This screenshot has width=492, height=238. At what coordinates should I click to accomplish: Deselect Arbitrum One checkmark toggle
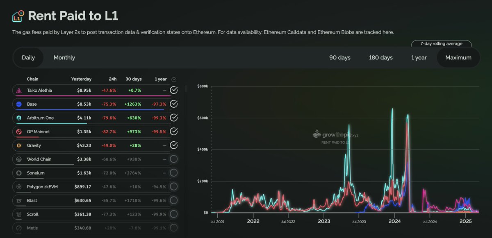(x=174, y=118)
